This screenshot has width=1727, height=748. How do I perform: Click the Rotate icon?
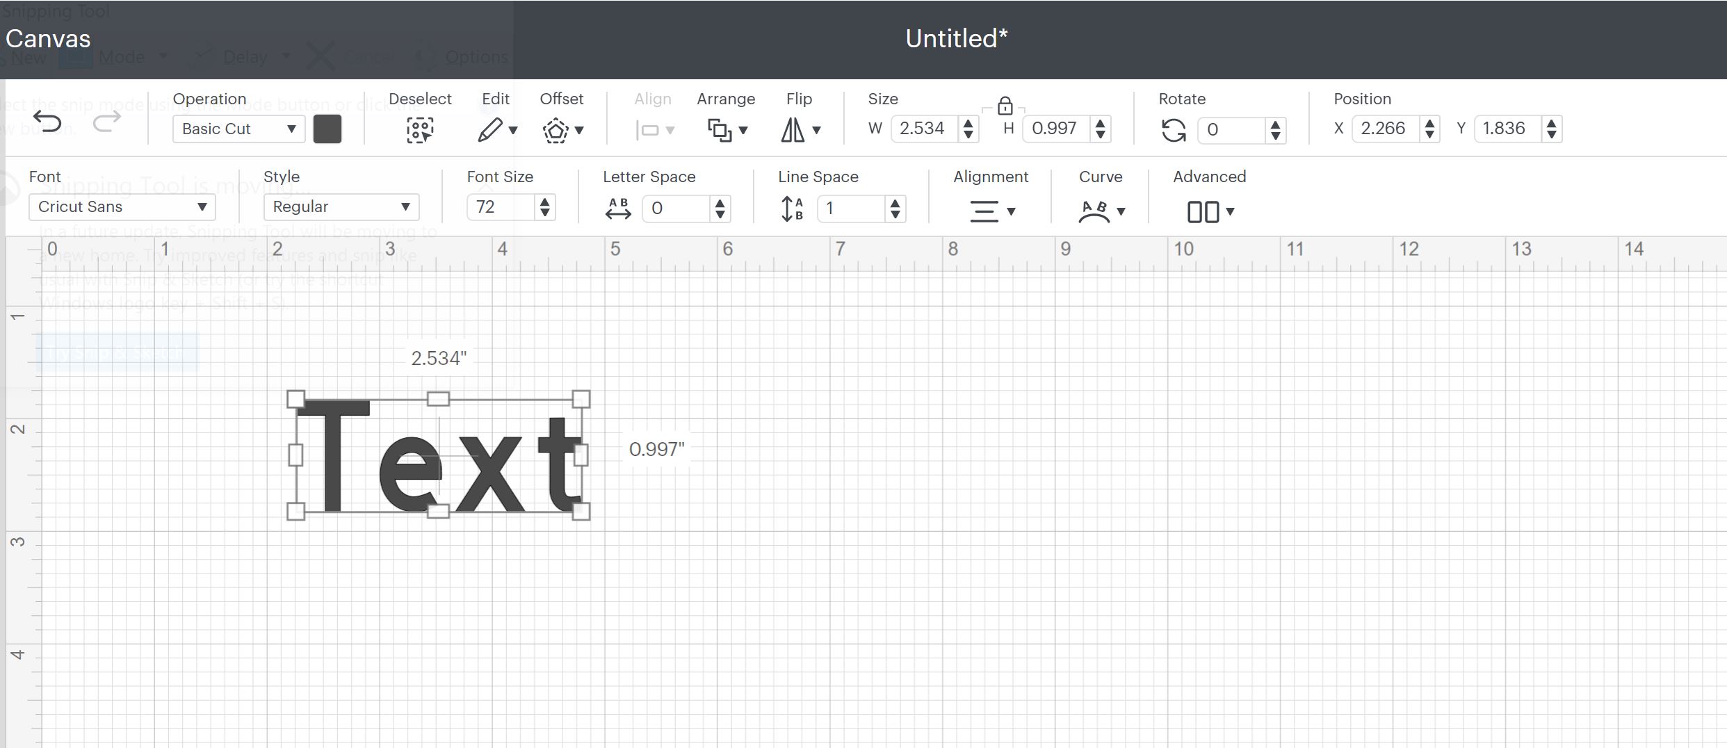(1174, 130)
